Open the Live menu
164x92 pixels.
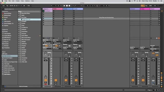[x=6, y=1]
